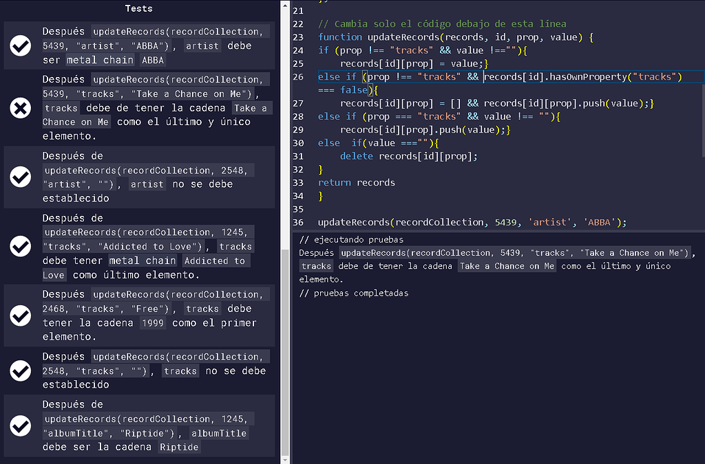This screenshot has width=705, height=464.
Task: Click line number 26 in the code editor
Action: click(x=297, y=76)
